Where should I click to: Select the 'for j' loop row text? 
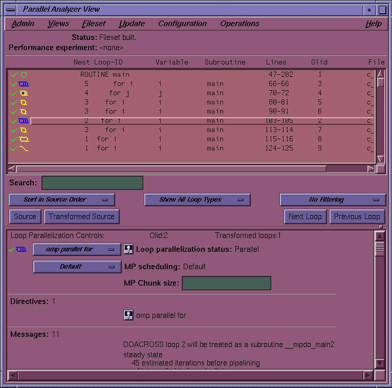pos(119,93)
